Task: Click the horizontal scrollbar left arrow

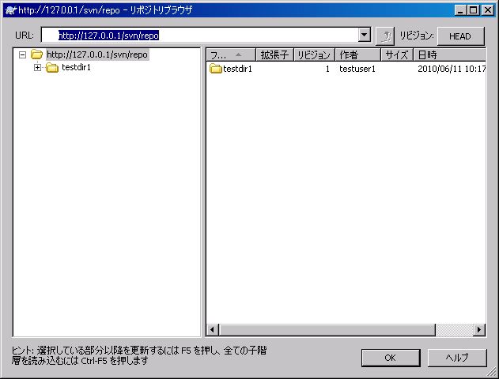Action: point(213,330)
